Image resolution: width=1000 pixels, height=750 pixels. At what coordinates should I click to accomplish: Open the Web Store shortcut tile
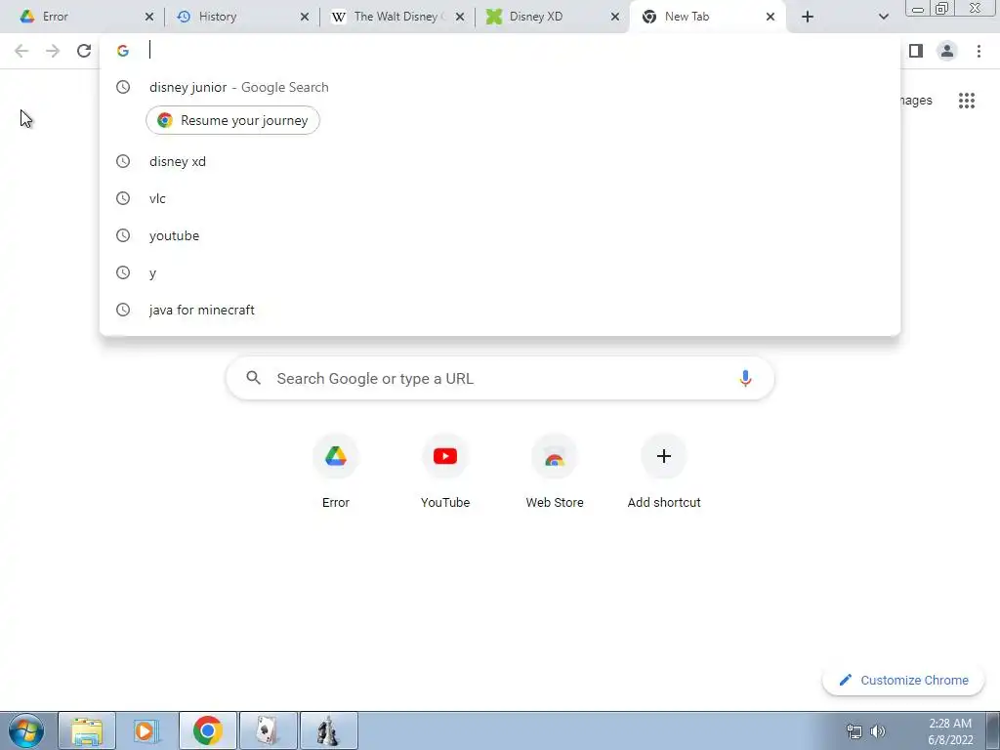[x=555, y=472]
